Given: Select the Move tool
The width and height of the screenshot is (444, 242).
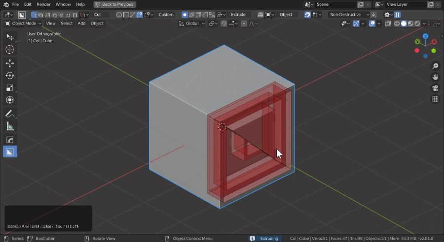Looking at the screenshot, I should pyautogui.click(x=10, y=63).
